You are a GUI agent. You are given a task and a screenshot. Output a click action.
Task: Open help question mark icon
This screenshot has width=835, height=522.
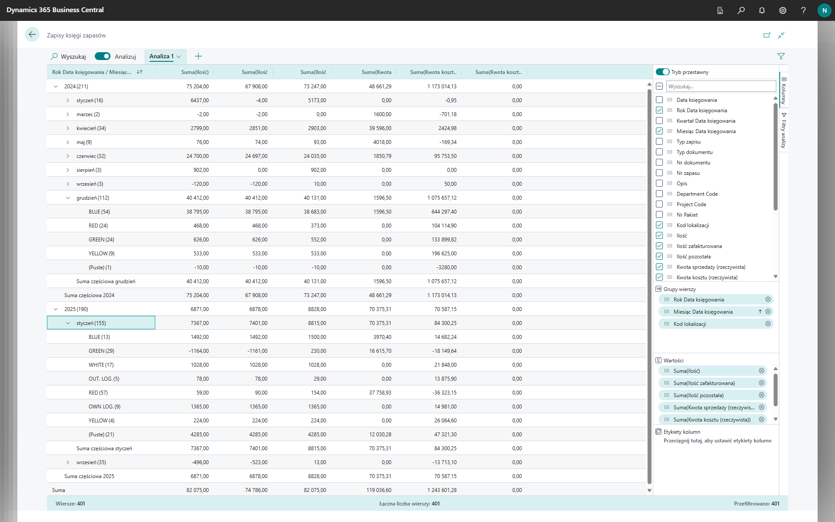coord(803,10)
